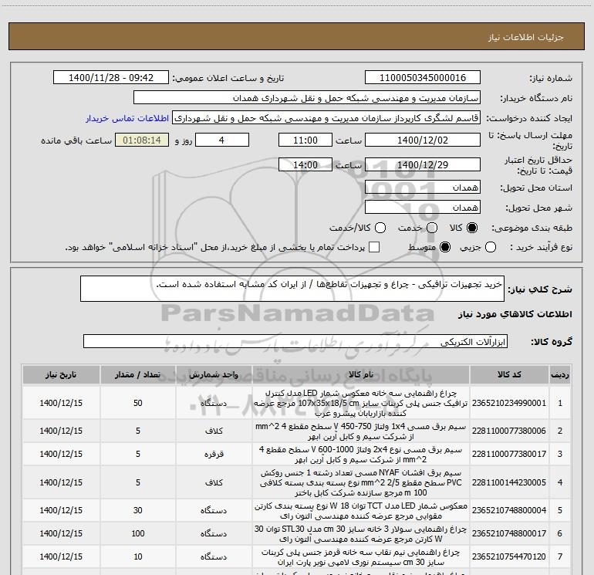Click the row 6 item name چراغ راهنمایی سولار
The image size is (594, 575).
pyautogui.click(x=361, y=533)
